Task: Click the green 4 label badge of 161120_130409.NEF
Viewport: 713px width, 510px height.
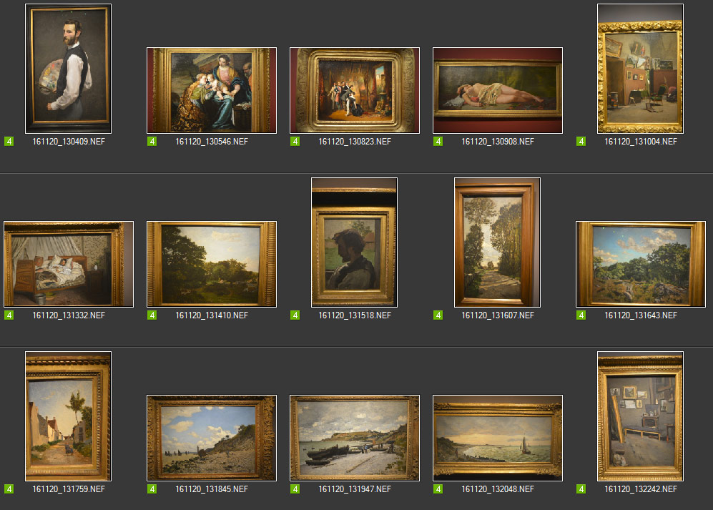Action: click(9, 142)
